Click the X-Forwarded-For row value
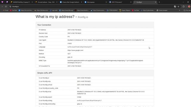191x107 pixels. click(74, 66)
